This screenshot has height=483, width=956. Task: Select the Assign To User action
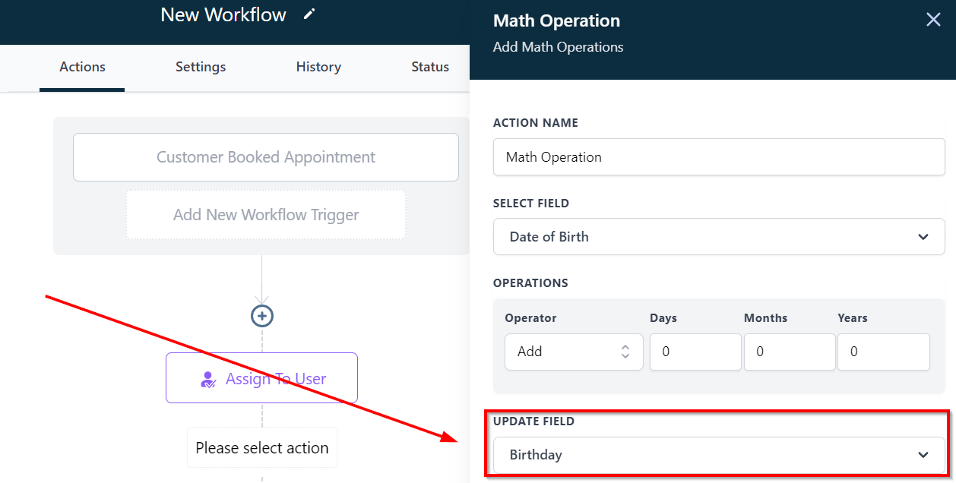click(x=261, y=378)
